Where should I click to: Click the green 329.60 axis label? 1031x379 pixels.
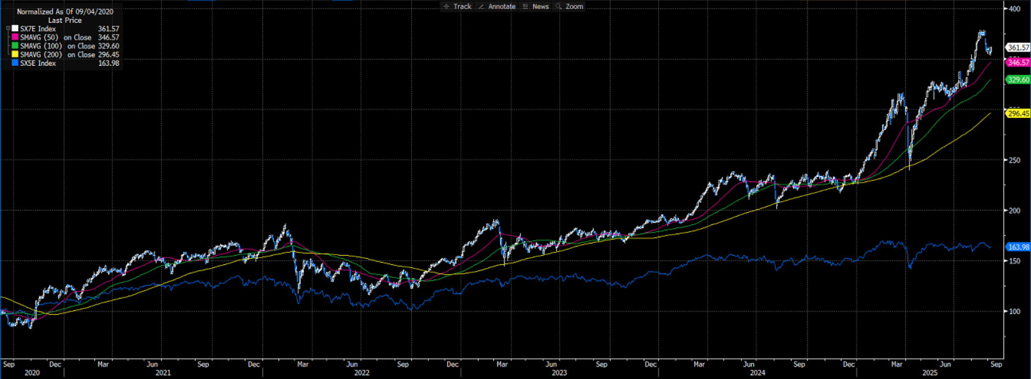pyautogui.click(x=1018, y=80)
